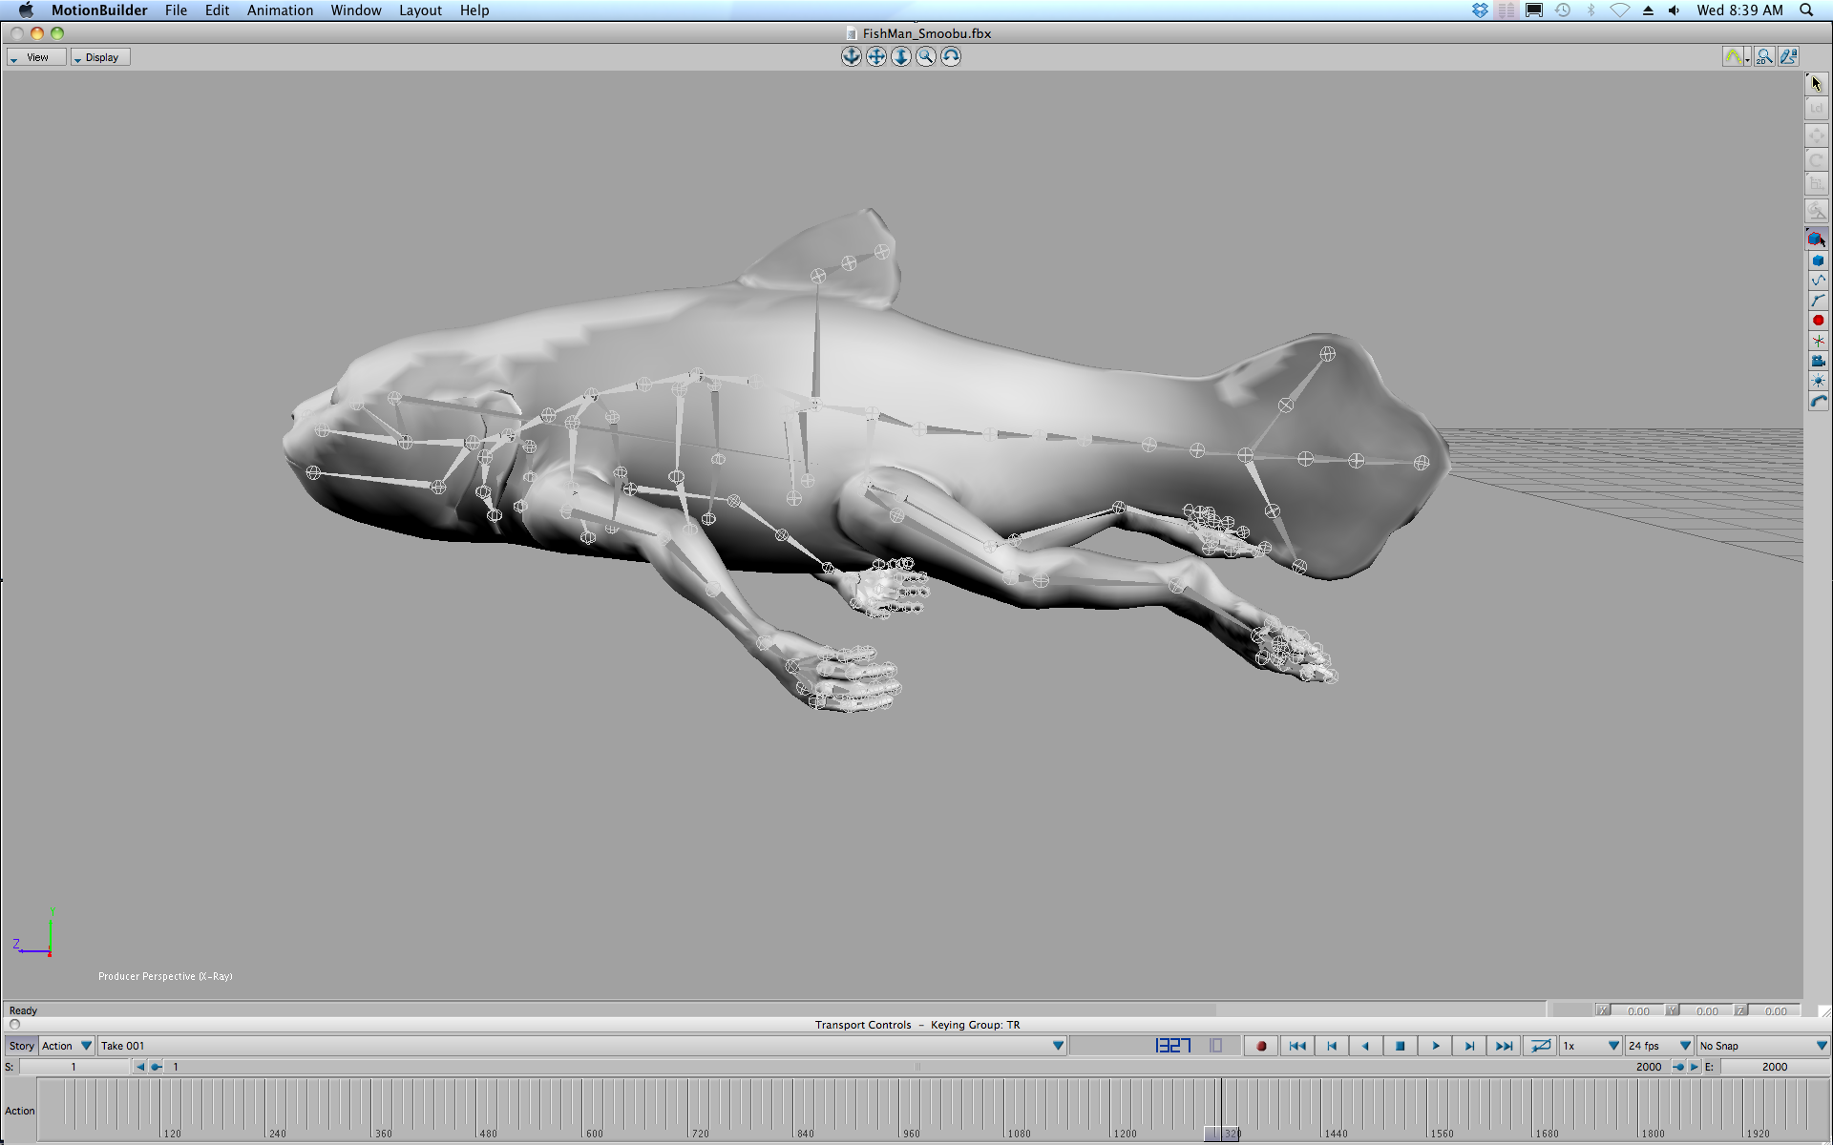Click the X coordinate value field
The height and width of the screenshot is (1145, 1833).
tap(1638, 1011)
